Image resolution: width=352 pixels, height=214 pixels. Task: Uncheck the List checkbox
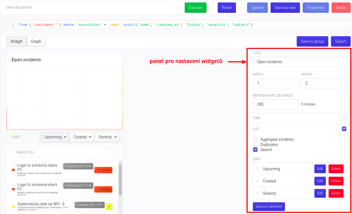pos(344,129)
